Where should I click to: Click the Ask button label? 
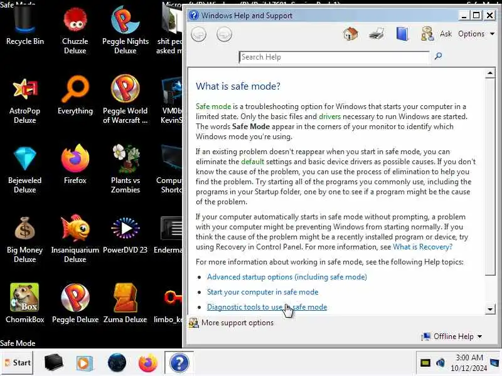pos(446,34)
